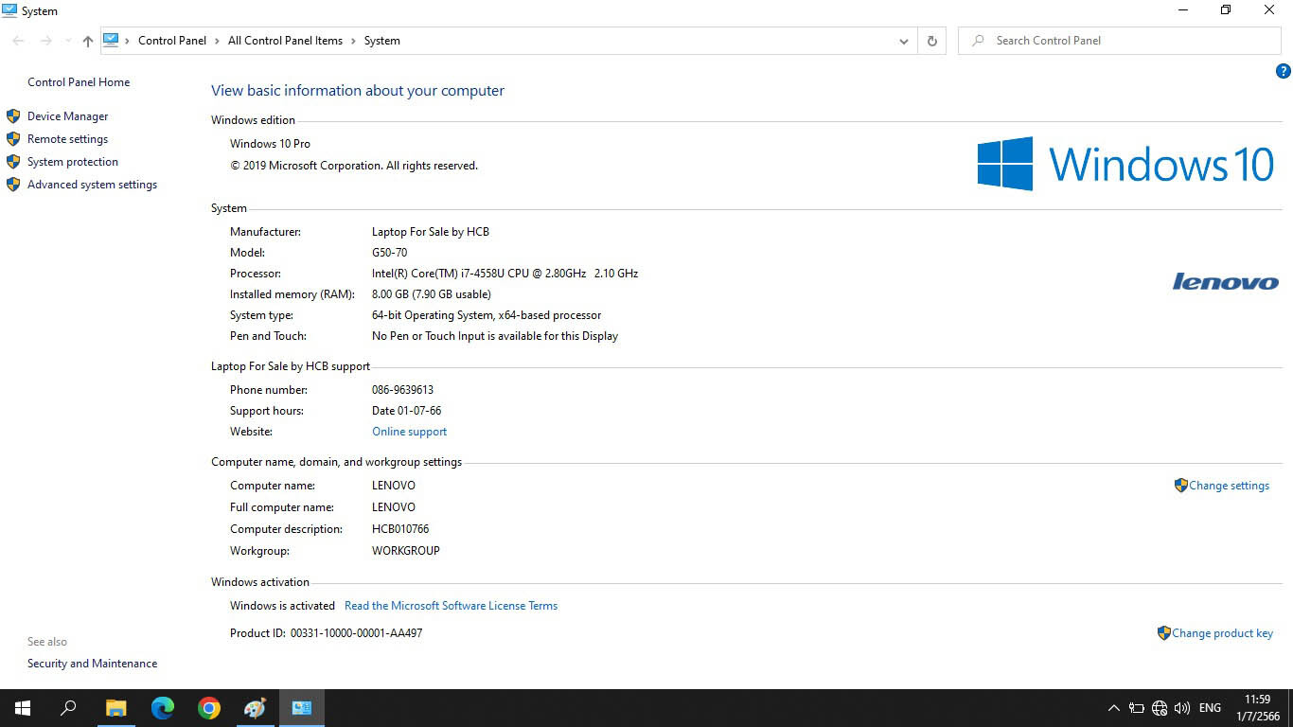Click computer description HCB010766
This screenshot has width=1293, height=727.
point(400,529)
